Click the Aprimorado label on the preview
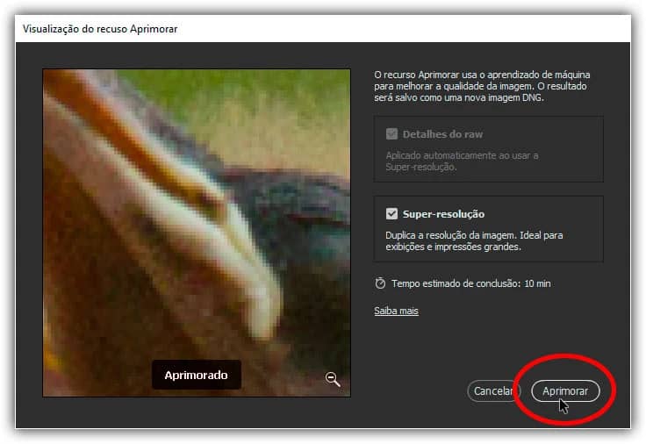The width and height of the screenshot is (646, 444). pyautogui.click(x=196, y=375)
